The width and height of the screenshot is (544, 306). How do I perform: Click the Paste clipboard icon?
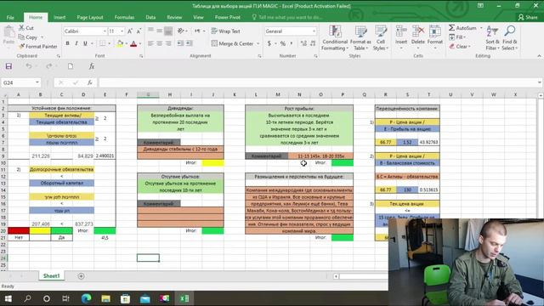tap(9, 33)
